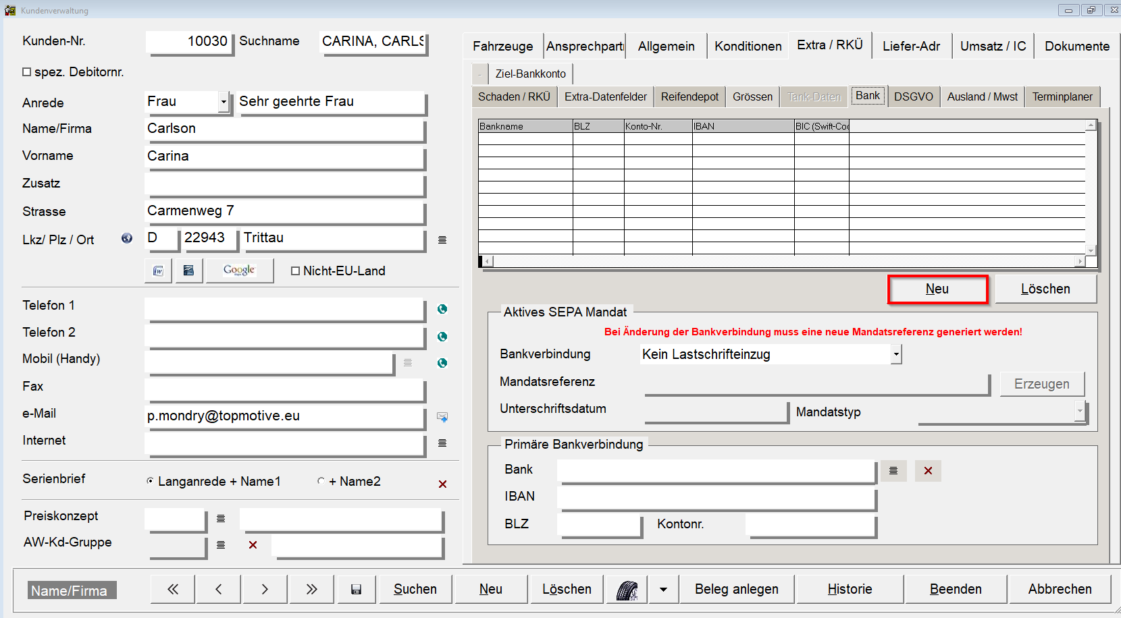Enable the spez. Debitornr. checkbox

(x=27, y=72)
